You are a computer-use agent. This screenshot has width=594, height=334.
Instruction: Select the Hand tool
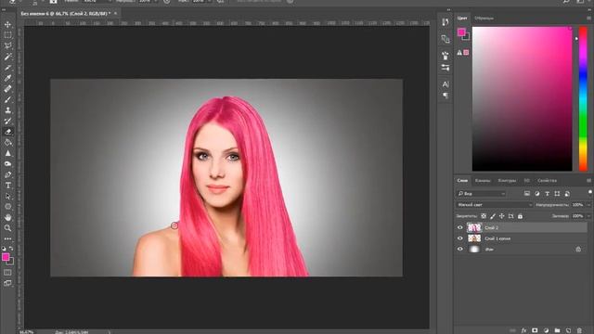tap(7, 218)
